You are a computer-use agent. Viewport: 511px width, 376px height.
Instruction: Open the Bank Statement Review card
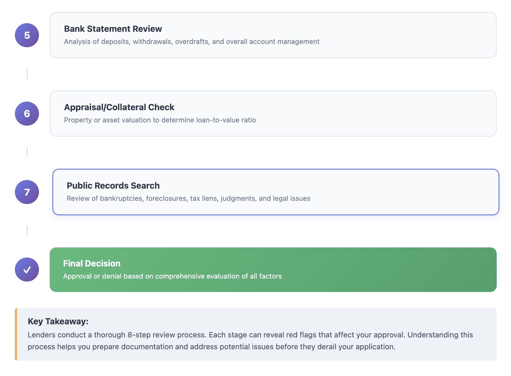273,35
